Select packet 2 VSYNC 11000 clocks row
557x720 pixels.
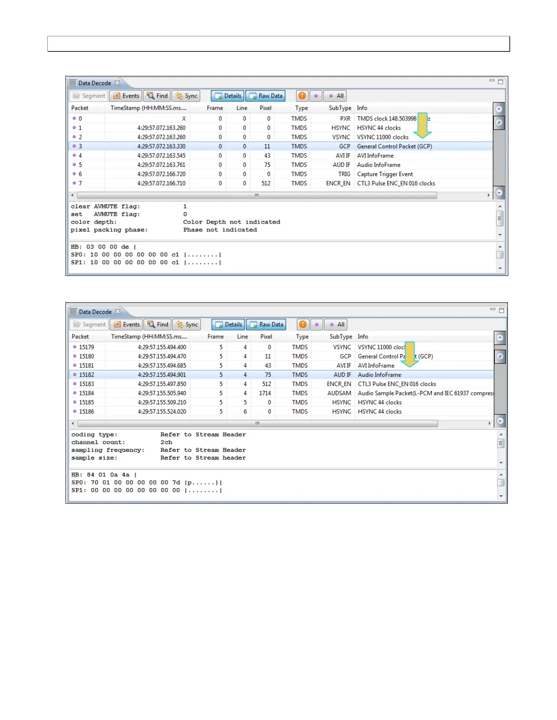281,137
